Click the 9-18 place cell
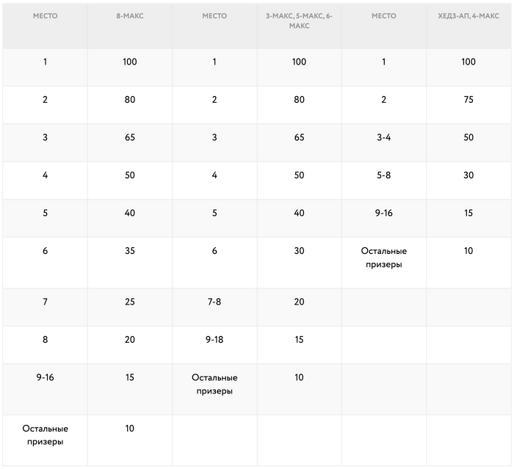 214,340
